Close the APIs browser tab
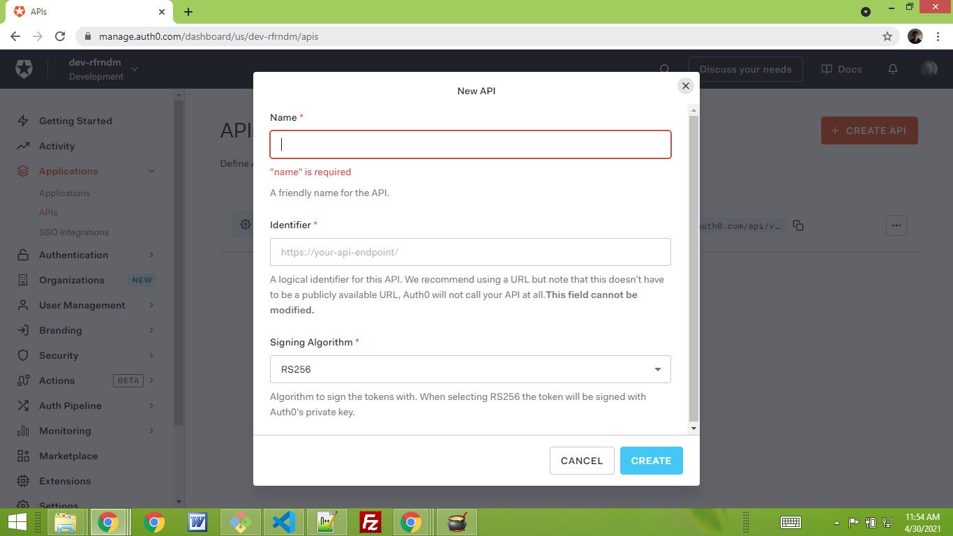This screenshot has height=536, width=953. 162,12
